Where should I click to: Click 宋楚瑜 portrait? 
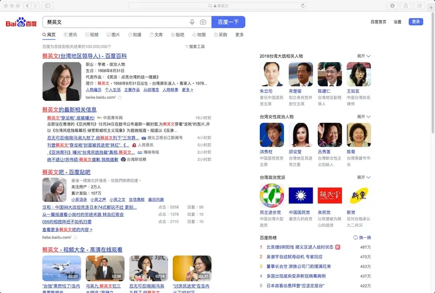301,75
